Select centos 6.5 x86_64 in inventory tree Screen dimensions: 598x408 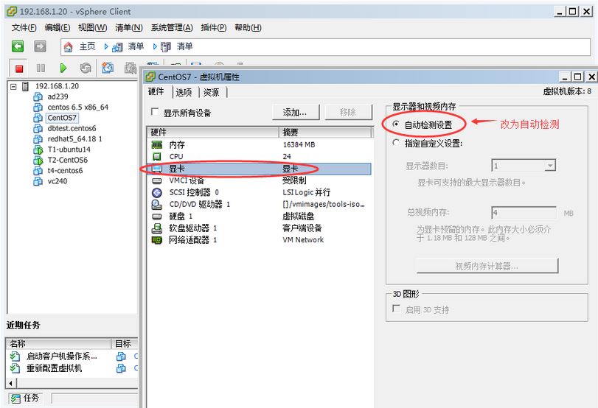[78, 108]
